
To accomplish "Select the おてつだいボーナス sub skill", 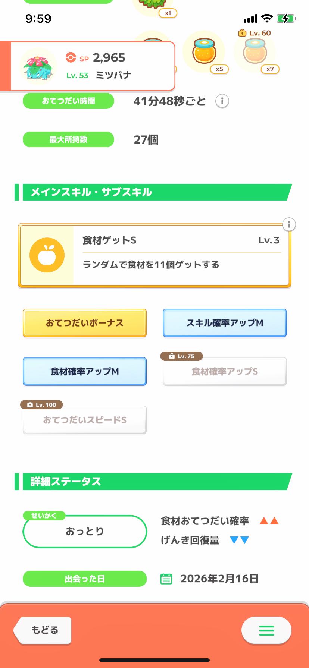I will 85,323.
